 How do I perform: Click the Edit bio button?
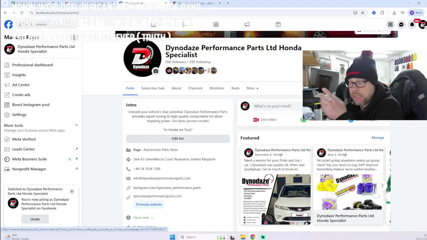click(178, 138)
